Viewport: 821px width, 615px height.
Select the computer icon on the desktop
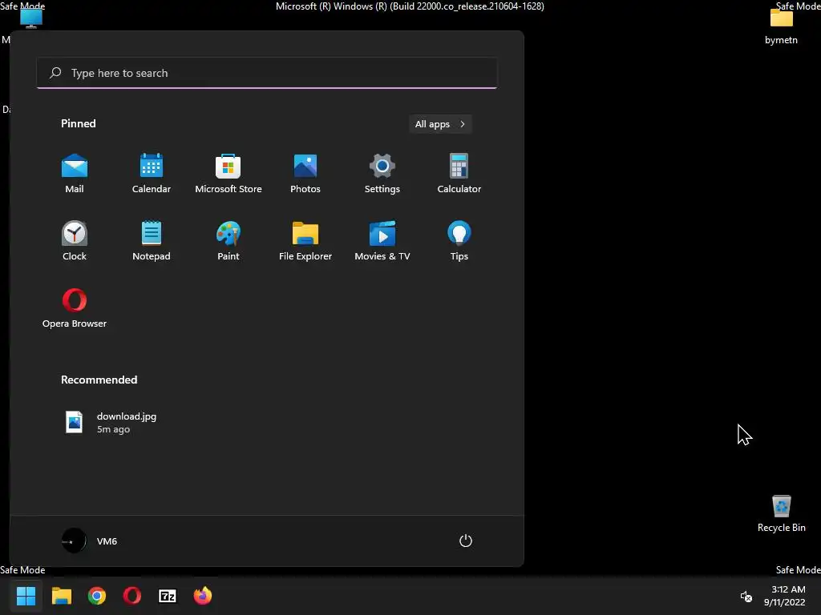click(31, 18)
